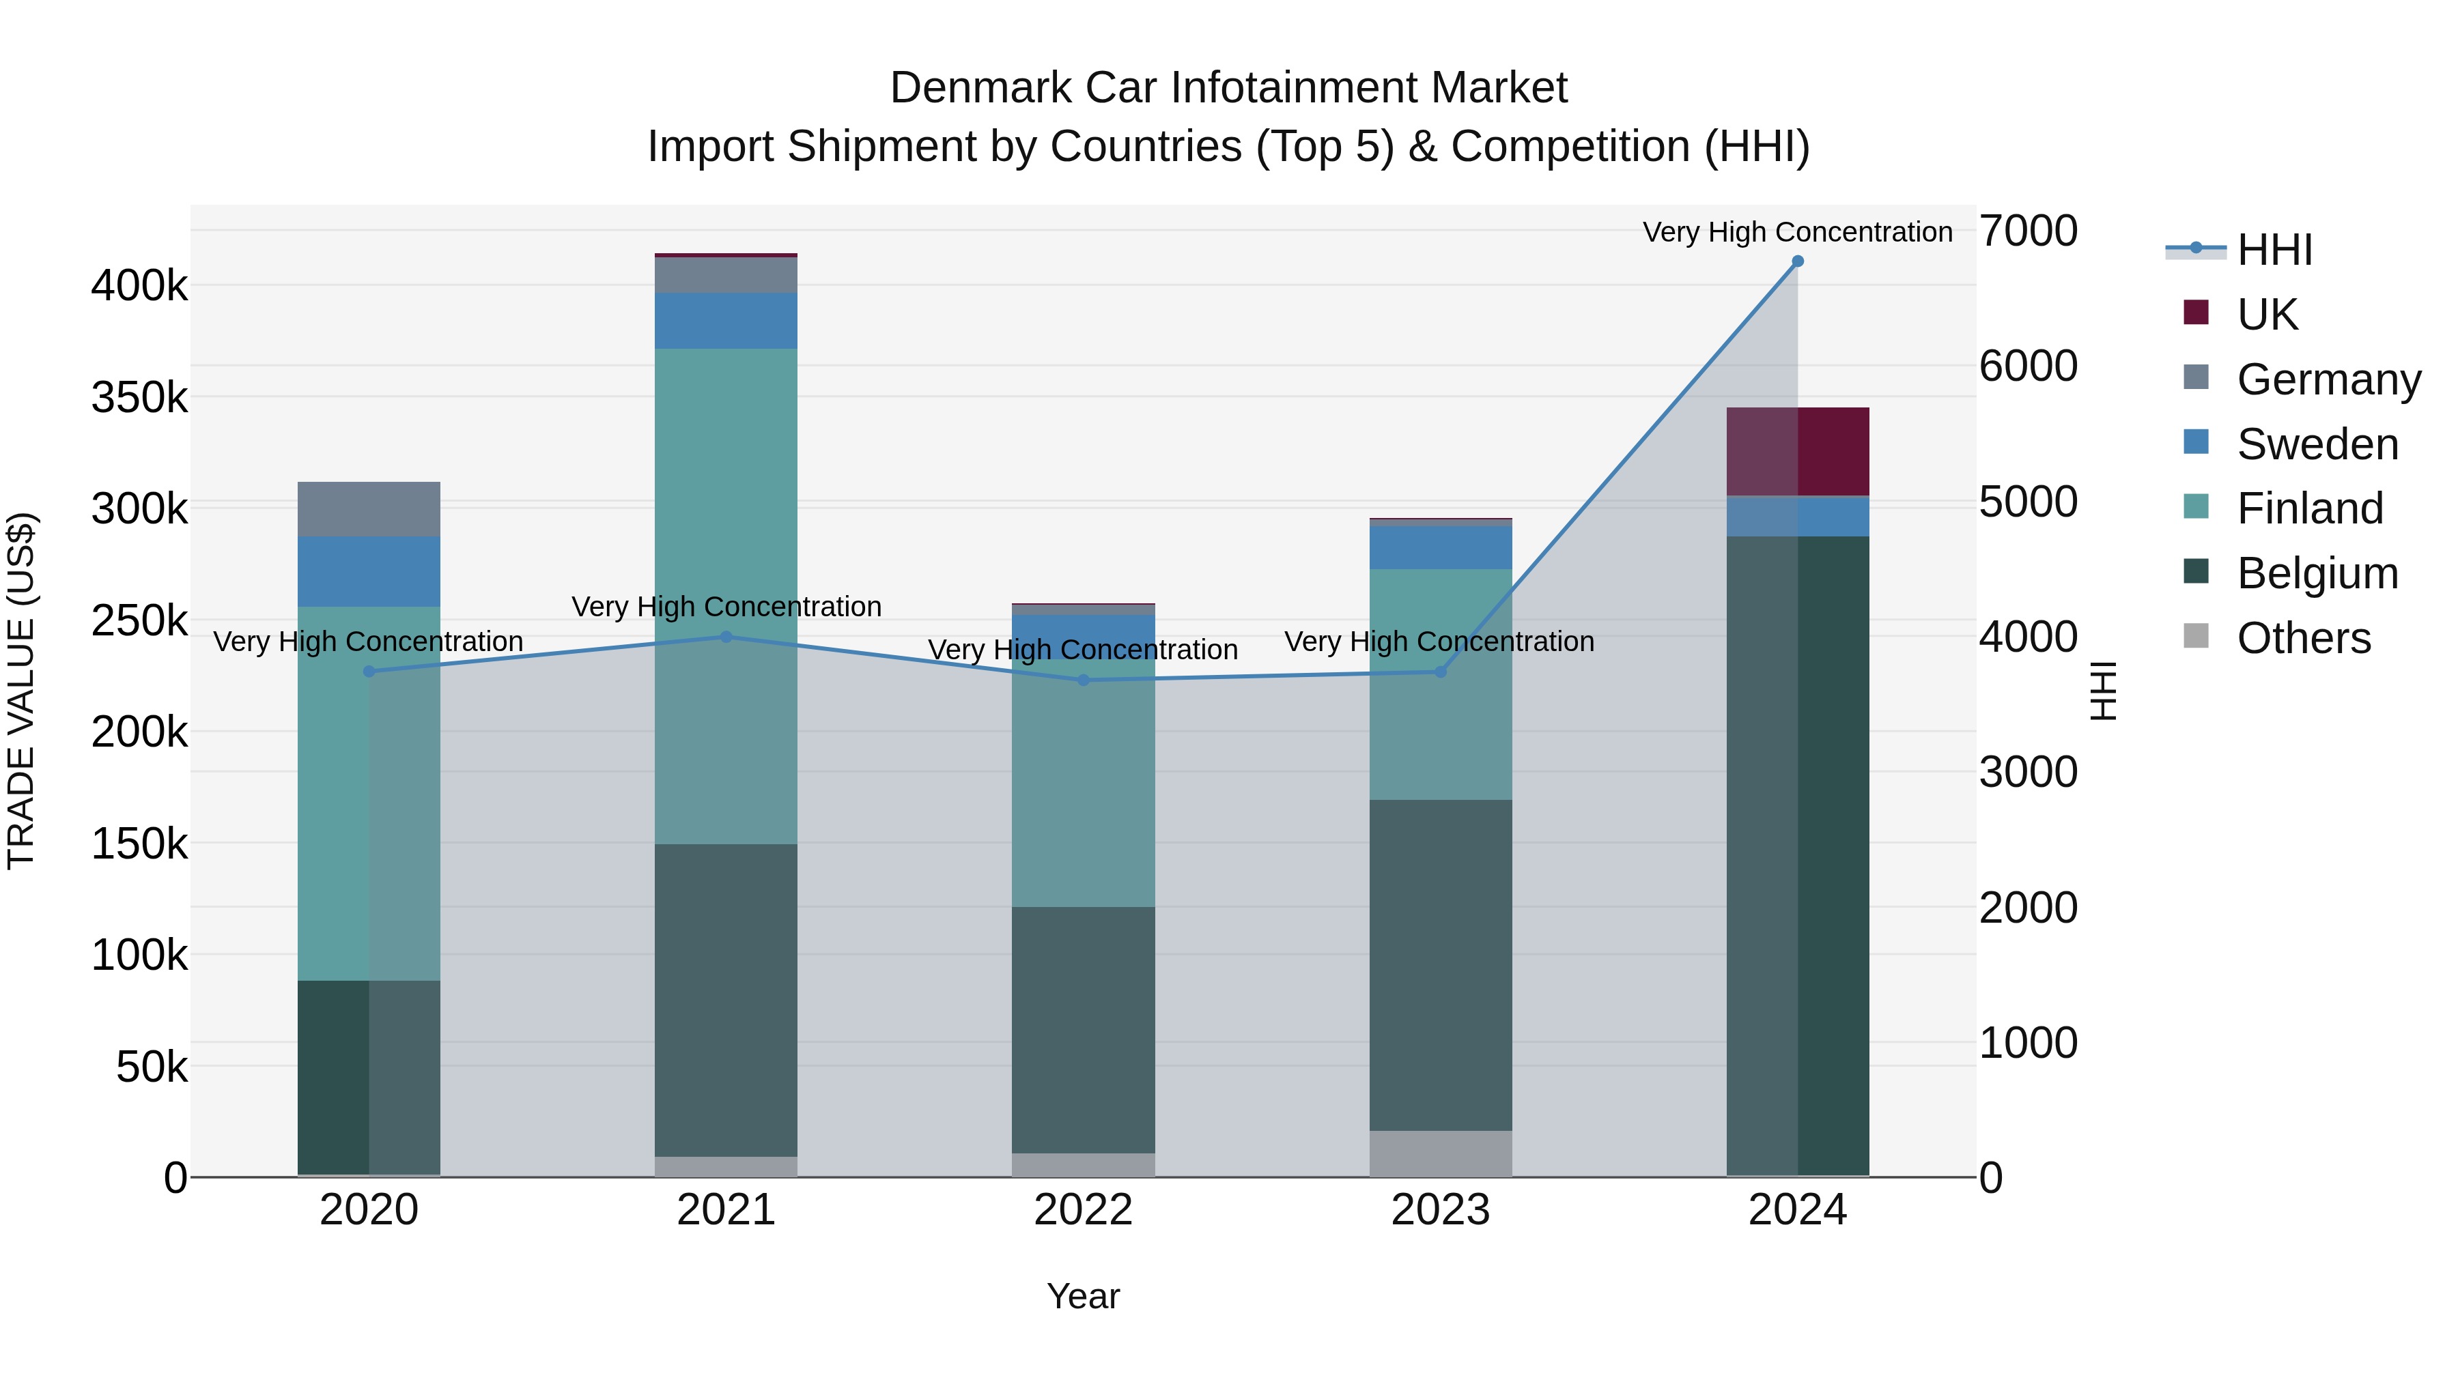Click the Sweden blue legend swatch
2458x1382 pixels.
coord(2196,442)
